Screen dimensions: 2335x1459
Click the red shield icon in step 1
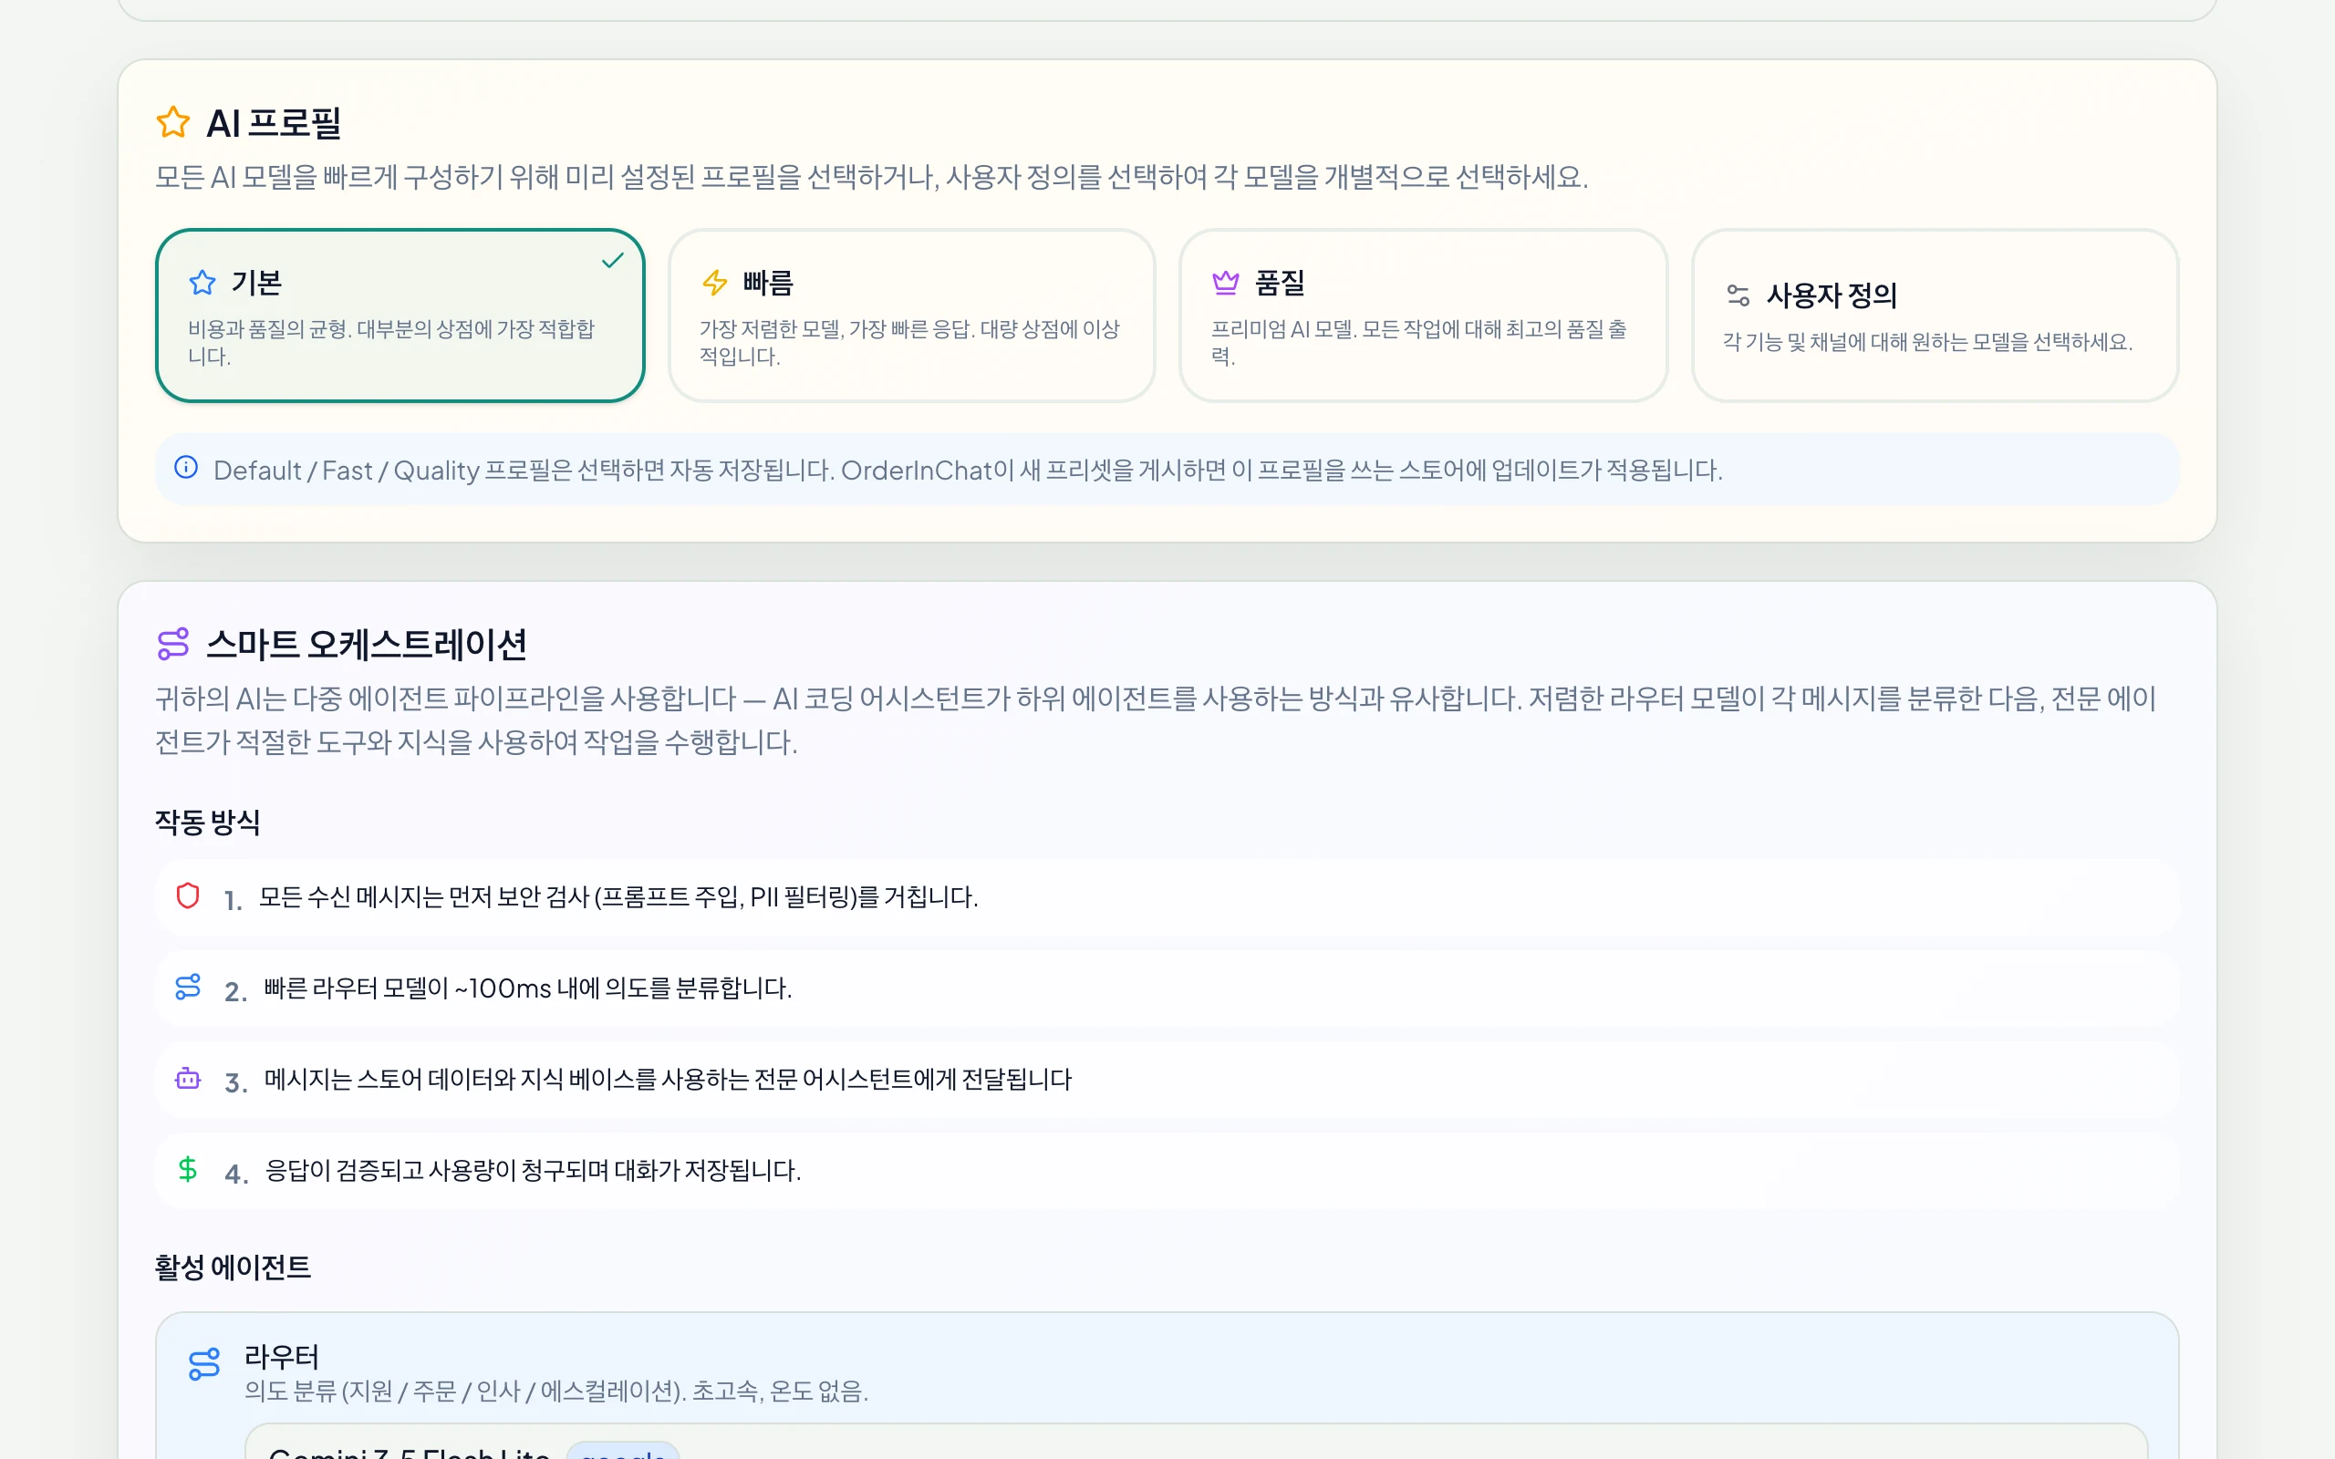(x=188, y=896)
